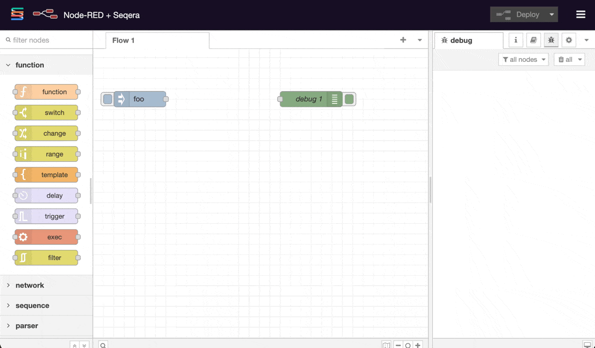Open the canvas navigator map

pos(387,345)
